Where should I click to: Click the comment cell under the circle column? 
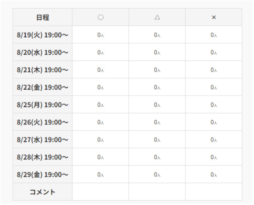tap(101, 192)
